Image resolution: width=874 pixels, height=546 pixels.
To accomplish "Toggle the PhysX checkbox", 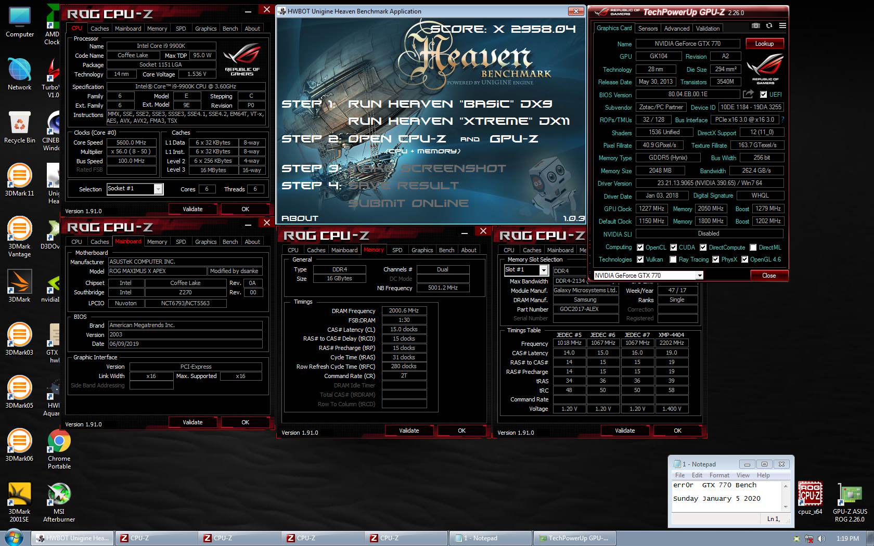I will (715, 259).
